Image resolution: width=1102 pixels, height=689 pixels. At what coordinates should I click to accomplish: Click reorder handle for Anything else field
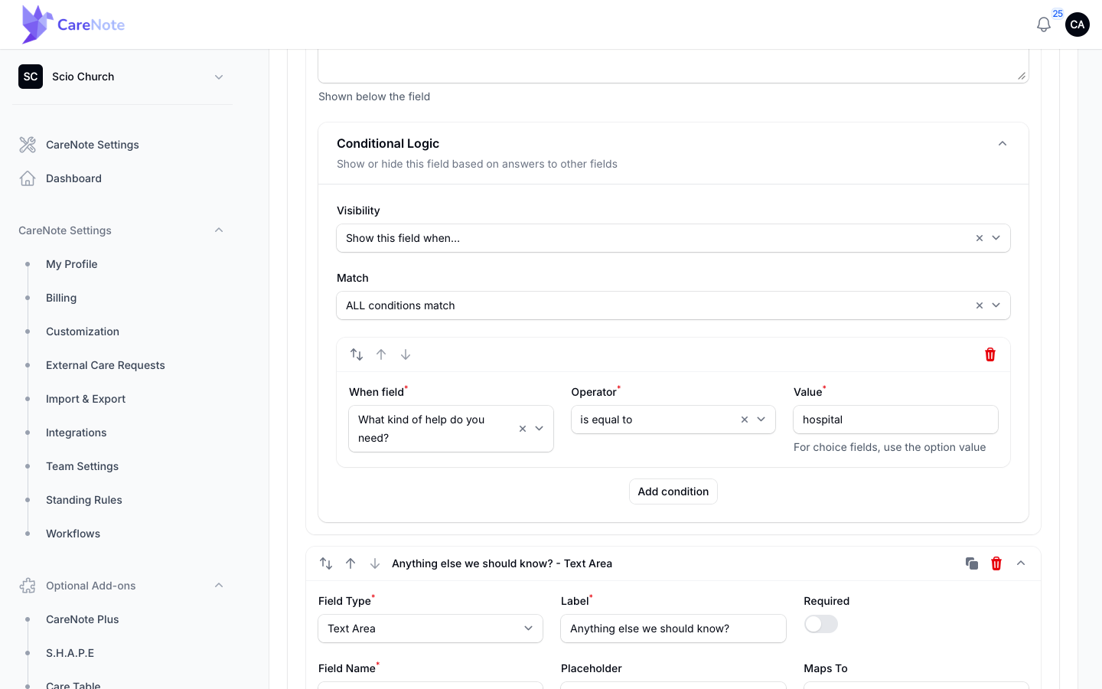[326, 563]
